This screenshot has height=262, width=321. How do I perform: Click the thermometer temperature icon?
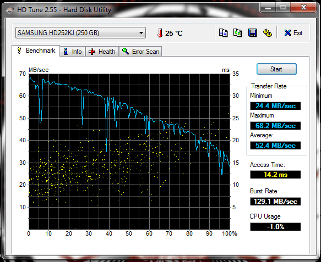click(160, 32)
